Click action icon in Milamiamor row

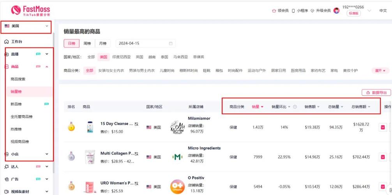[x=383, y=128]
